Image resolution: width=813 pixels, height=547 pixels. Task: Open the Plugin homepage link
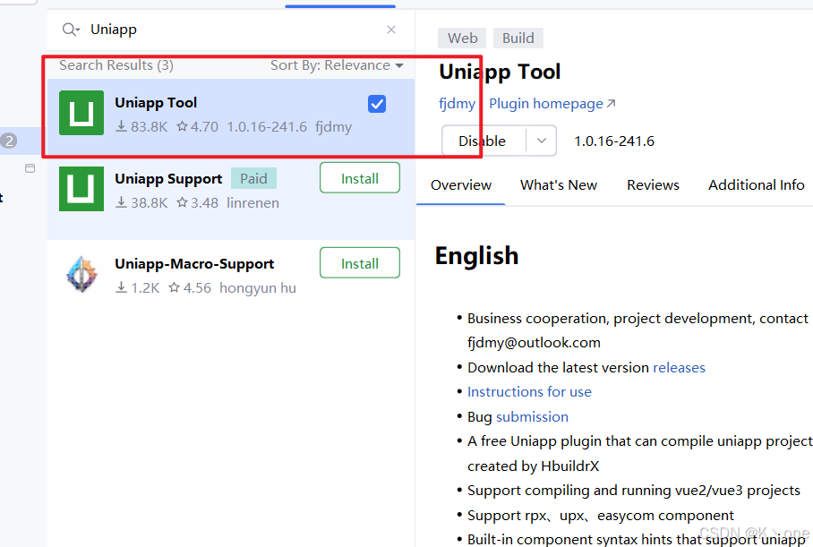pos(552,104)
